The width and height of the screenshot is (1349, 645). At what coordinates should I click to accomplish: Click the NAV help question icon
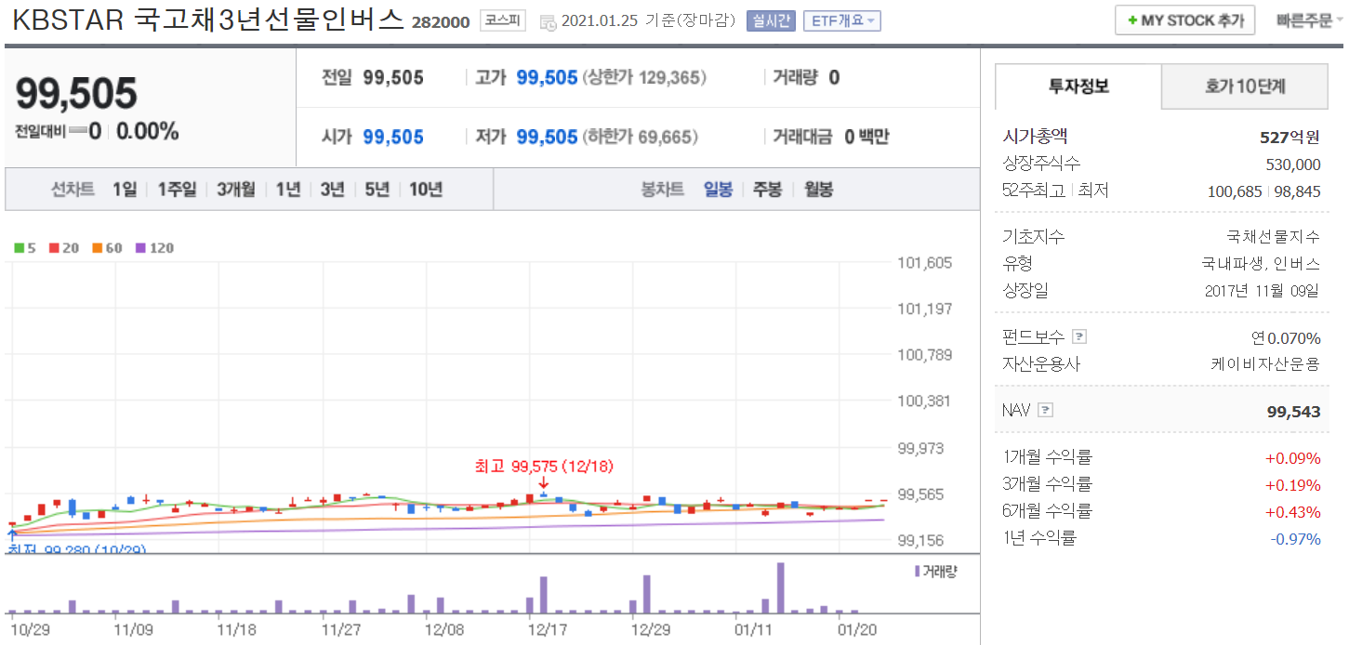tap(1045, 410)
